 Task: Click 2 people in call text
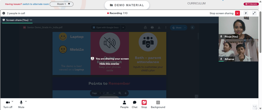[16, 13]
